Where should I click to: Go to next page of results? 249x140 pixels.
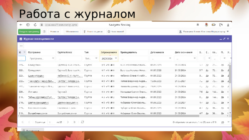tap(68, 122)
